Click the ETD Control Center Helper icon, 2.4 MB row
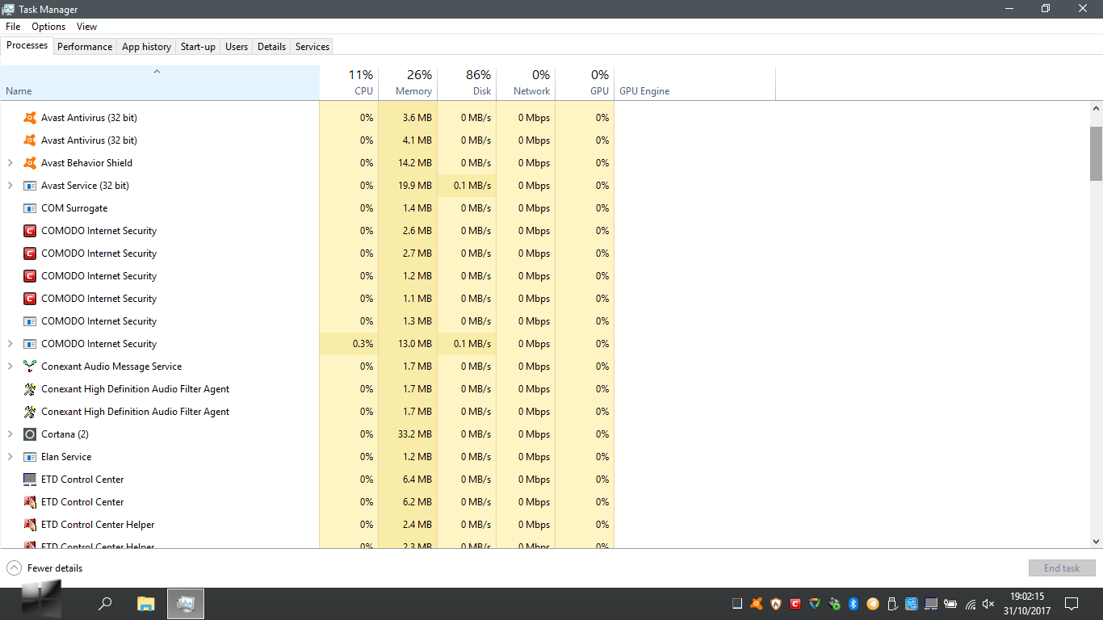 tap(30, 525)
